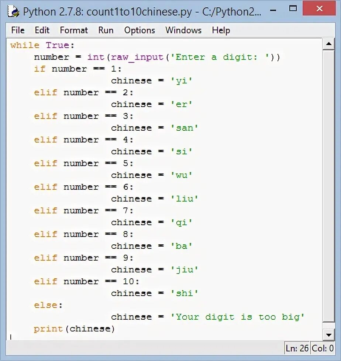Click the 'san' string literal
This screenshot has height=361, width=341.
184,128
